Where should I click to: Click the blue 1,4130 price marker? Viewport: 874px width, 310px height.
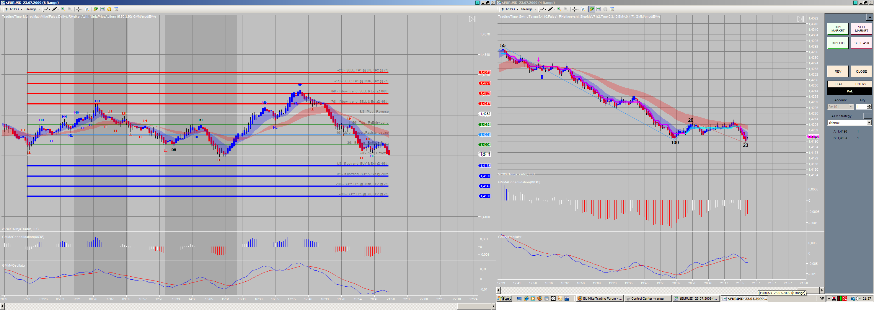[x=485, y=196]
